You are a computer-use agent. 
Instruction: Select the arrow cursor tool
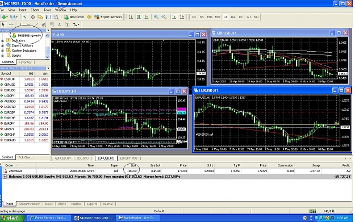click(3, 24)
